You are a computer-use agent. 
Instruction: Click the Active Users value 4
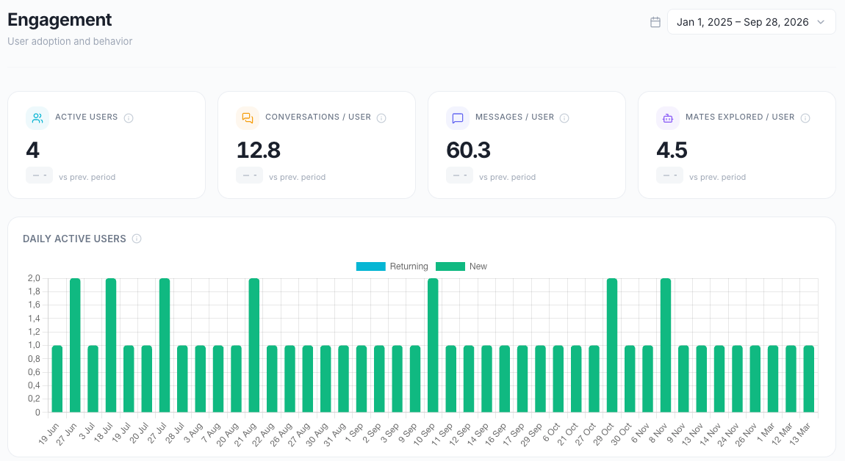pyautogui.click(x=33, y=150)
